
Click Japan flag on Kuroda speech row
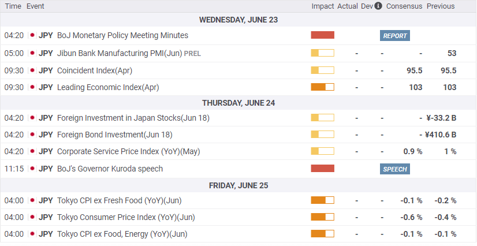pos(32,169)
